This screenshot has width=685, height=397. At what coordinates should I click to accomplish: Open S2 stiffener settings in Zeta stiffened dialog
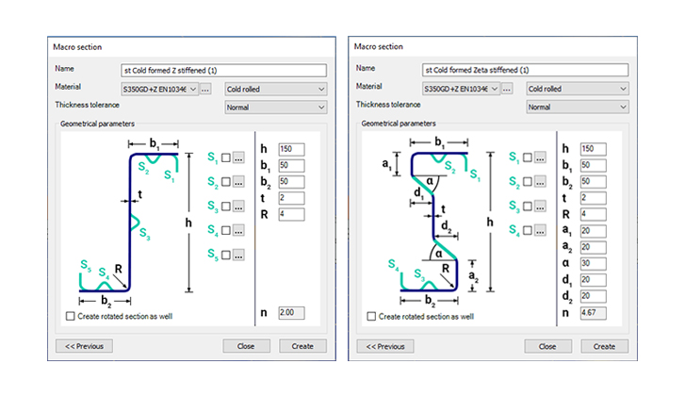[539, 182]
